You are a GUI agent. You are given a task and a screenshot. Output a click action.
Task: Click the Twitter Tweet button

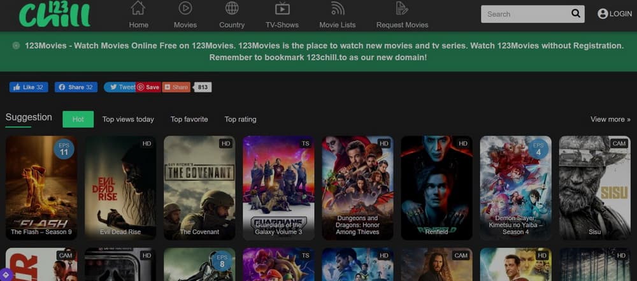120,87
